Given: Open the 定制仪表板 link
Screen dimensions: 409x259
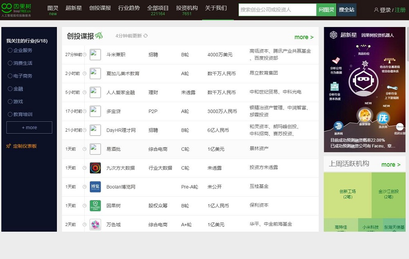Looking at the screenshot, I should point(25,146).
